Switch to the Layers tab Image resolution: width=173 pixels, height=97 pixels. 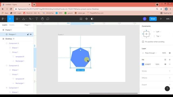5,25
